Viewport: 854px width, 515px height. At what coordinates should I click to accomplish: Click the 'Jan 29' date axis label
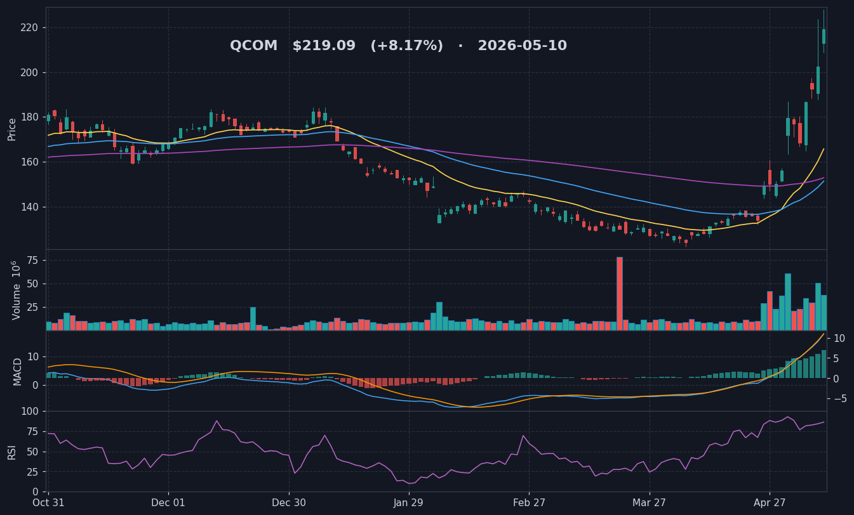(409, 503)
